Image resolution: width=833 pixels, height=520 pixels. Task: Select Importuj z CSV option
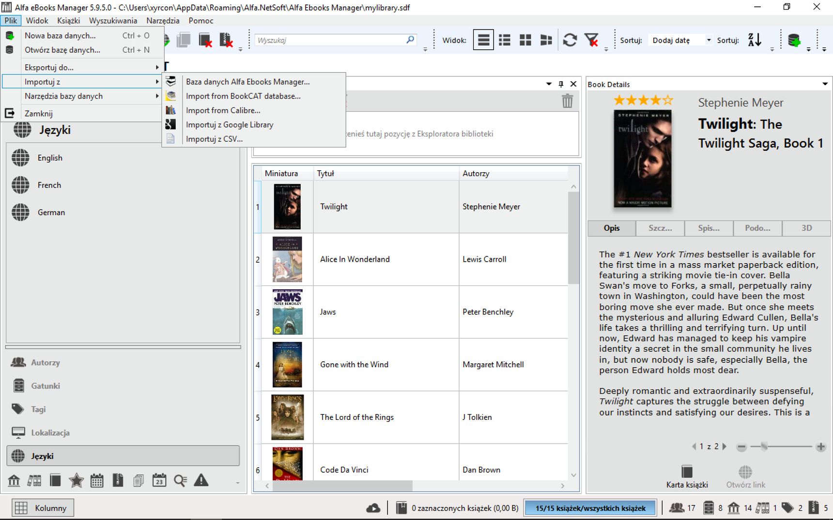tap(254, 139)
